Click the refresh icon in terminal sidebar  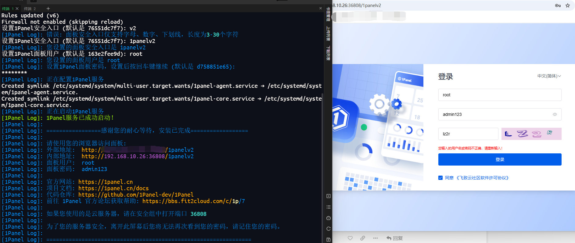pos(329,229)
